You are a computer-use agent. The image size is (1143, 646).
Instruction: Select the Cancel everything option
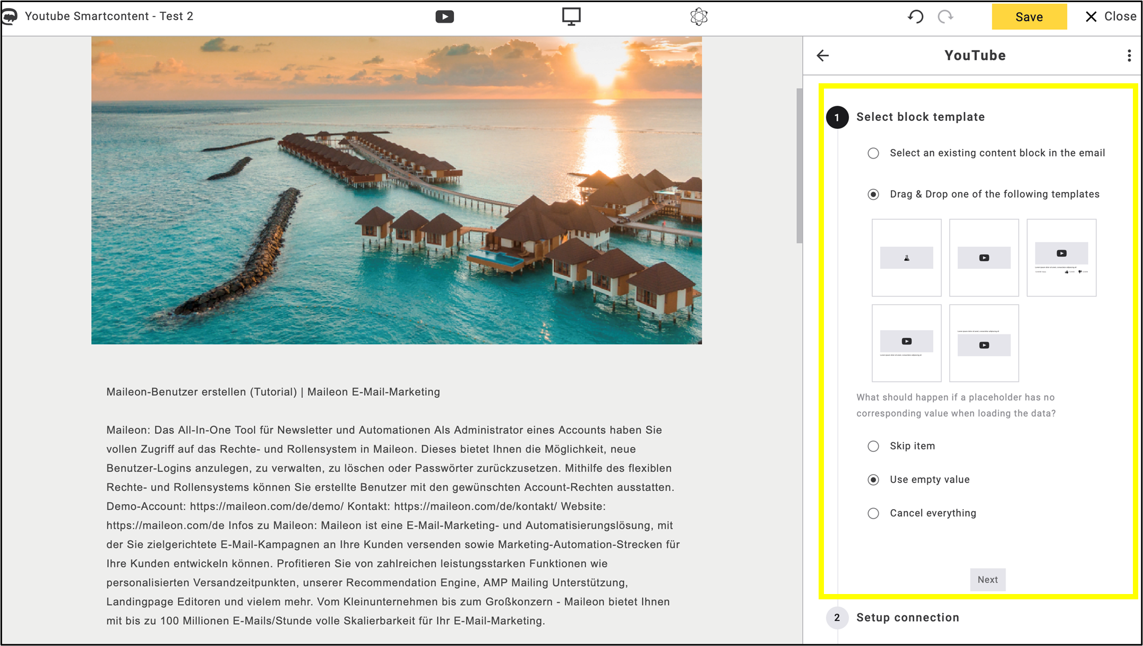pyautogui.click(x=873, y=513)
